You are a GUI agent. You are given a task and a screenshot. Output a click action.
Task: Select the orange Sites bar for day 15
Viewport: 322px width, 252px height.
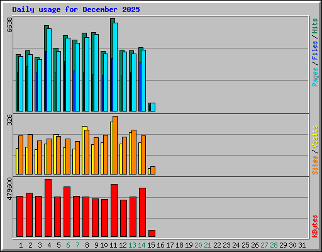153,170
